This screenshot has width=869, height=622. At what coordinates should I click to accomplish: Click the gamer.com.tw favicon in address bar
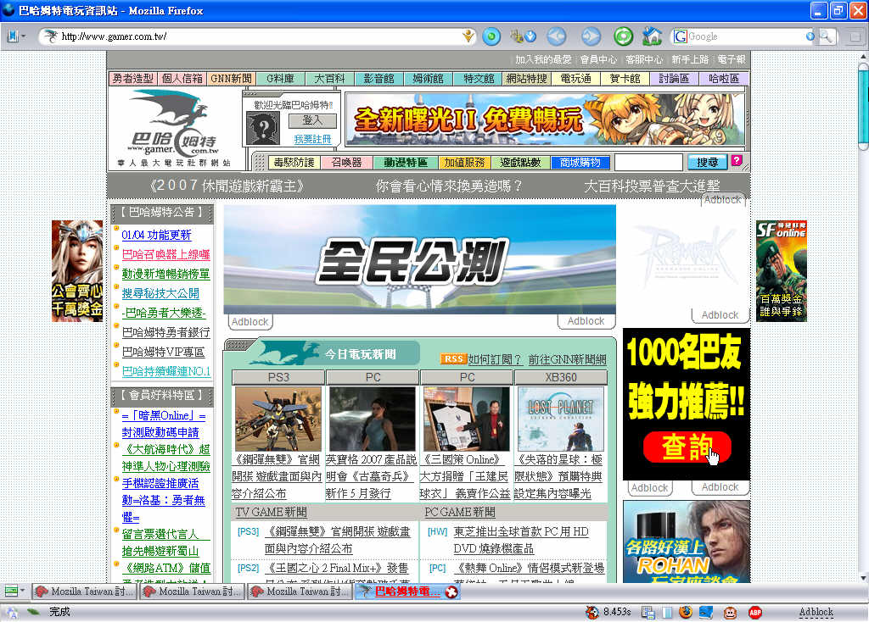click(x=50, y=36)
